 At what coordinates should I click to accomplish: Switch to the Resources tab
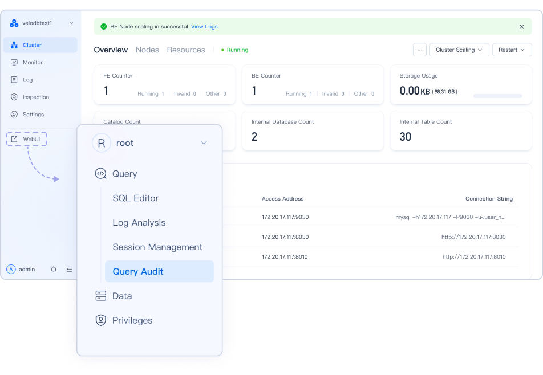[x=186, y=50]
